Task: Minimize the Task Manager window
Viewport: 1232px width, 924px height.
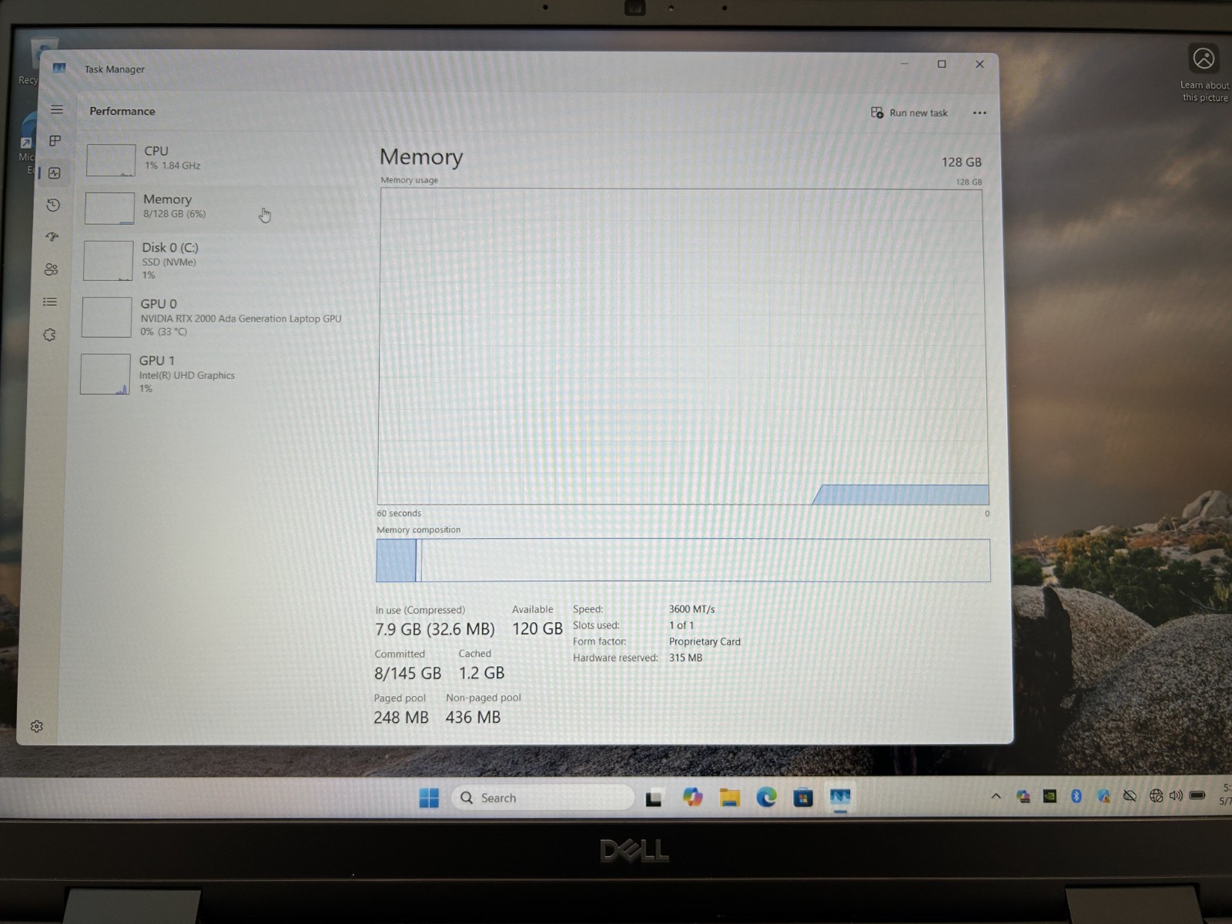Action: [x=905, y=64]
